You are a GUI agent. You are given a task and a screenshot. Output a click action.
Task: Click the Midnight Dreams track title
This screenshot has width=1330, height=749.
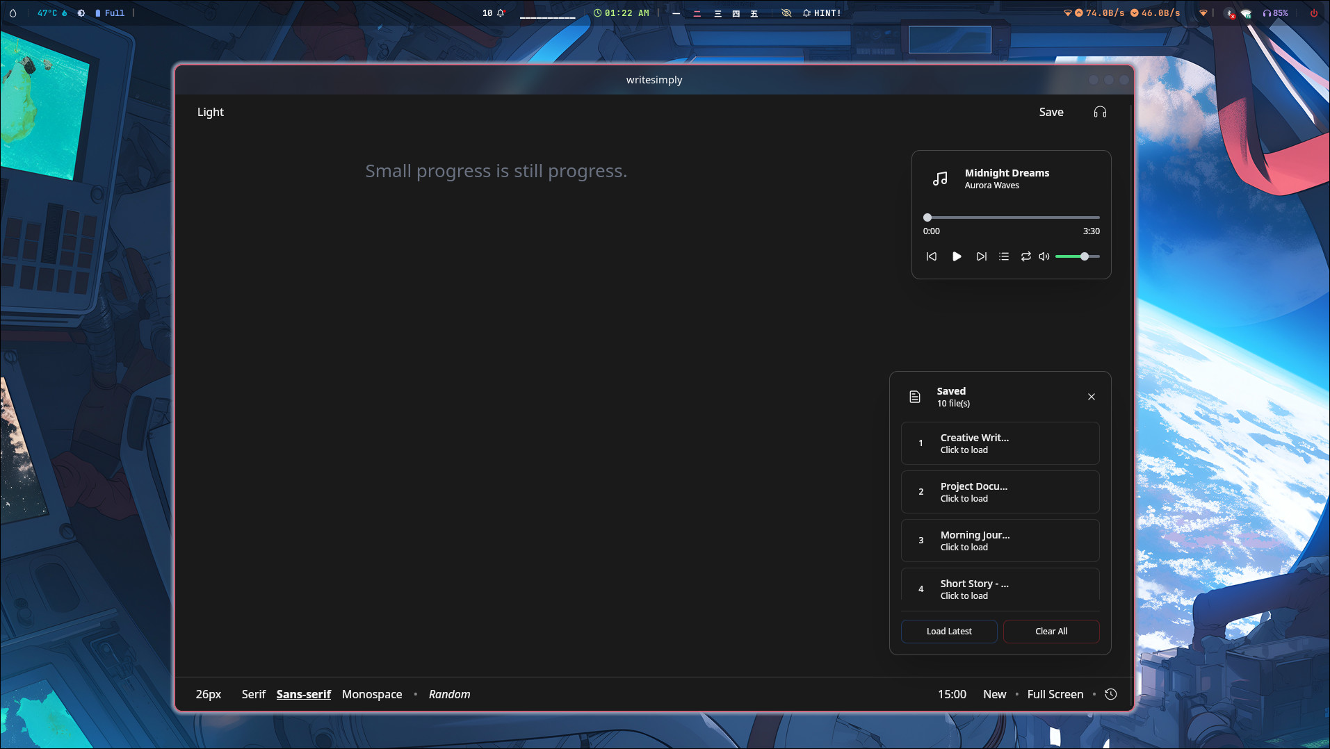(1007, 173)
